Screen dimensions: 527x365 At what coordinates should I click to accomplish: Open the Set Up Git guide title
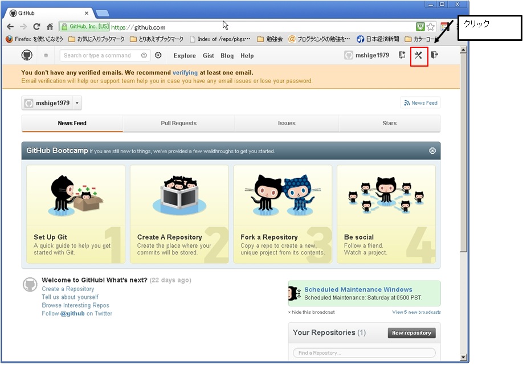tap(50, 237)
